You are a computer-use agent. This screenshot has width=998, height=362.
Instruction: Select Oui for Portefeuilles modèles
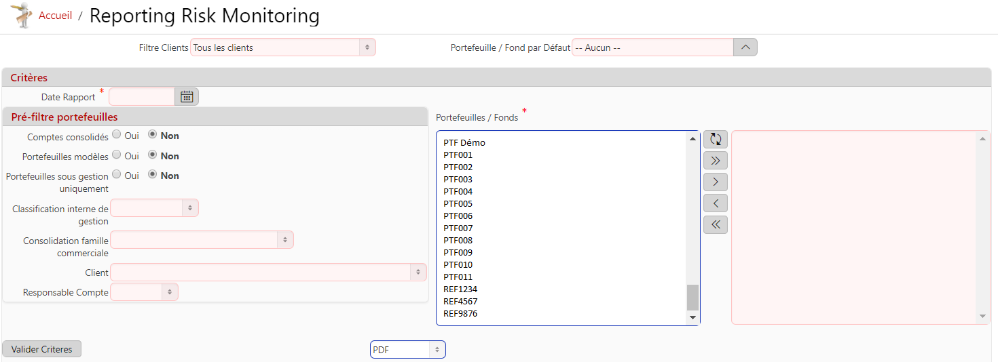click(117, 155)
